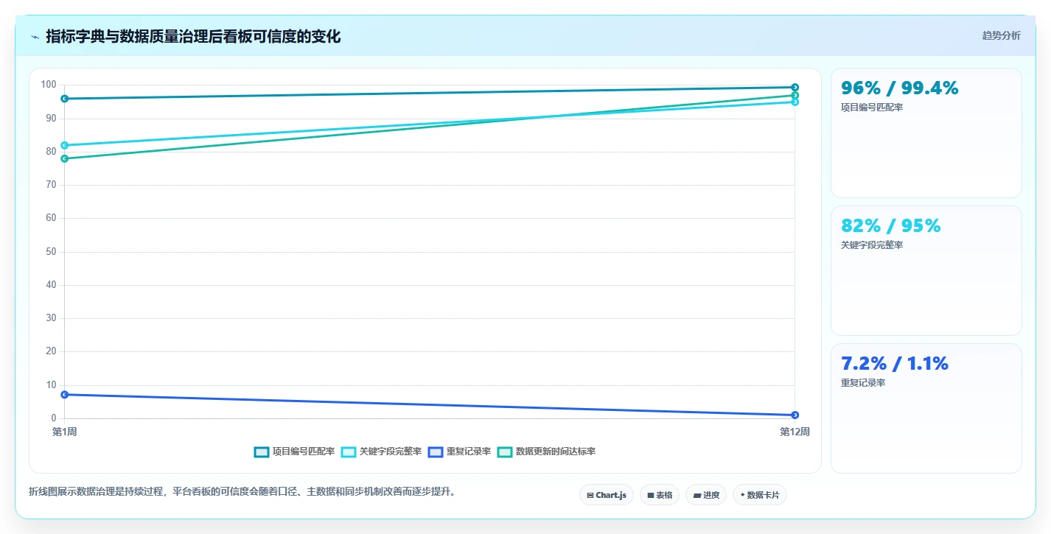Click the 50 y-axis label

[51, 252]
